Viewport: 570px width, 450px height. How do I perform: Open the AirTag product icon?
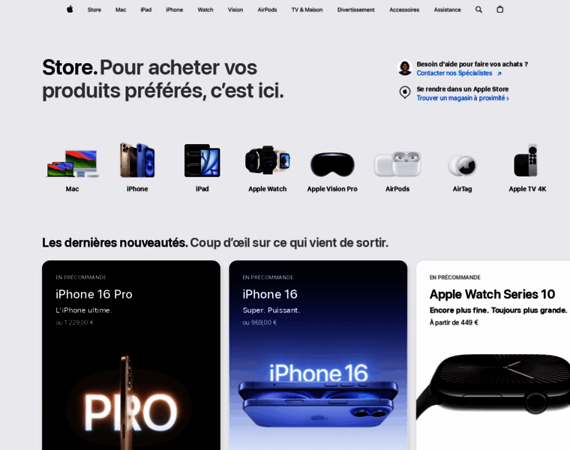click(x=462, y=166)
